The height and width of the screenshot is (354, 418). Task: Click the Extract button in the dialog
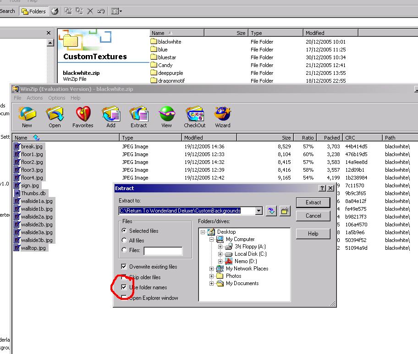pyautogui.click(x=313, y=202)
